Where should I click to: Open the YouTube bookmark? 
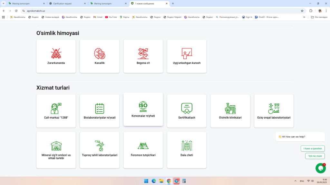(111, 17)
